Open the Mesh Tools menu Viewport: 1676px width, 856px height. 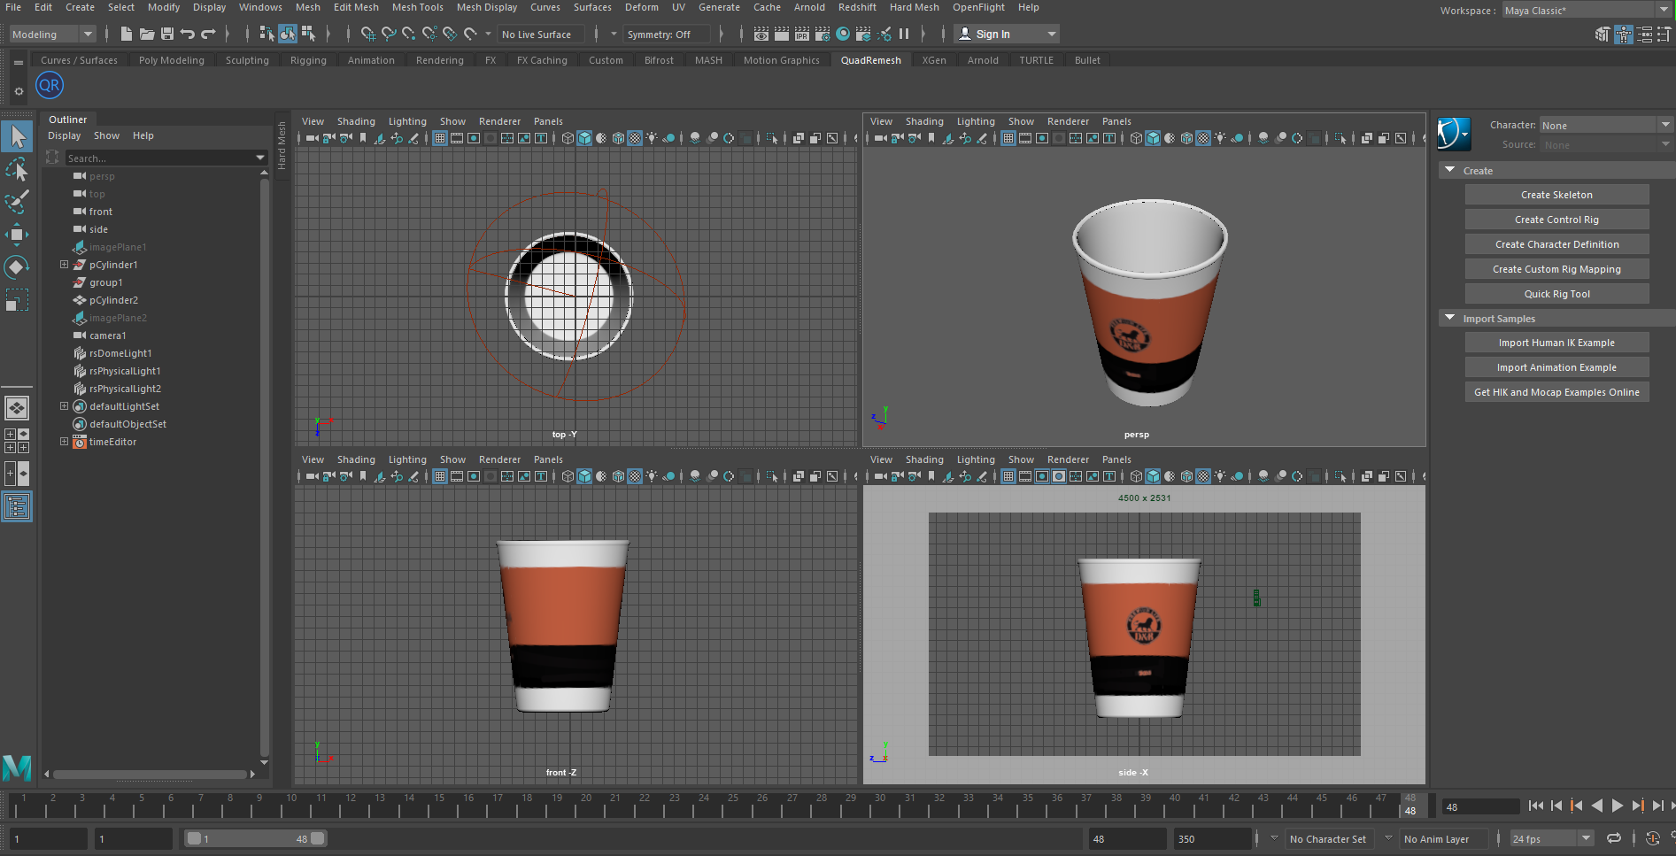(x=417, y=7)
